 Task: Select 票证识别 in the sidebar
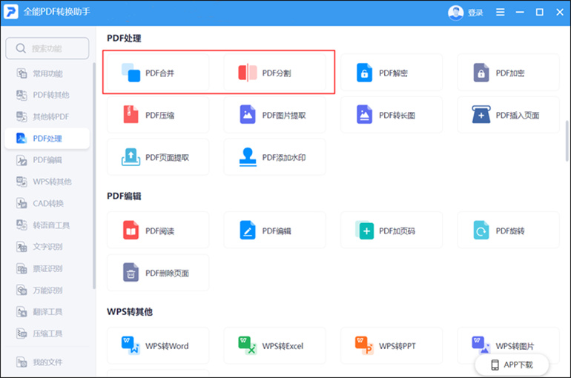(x=47, y=268)
